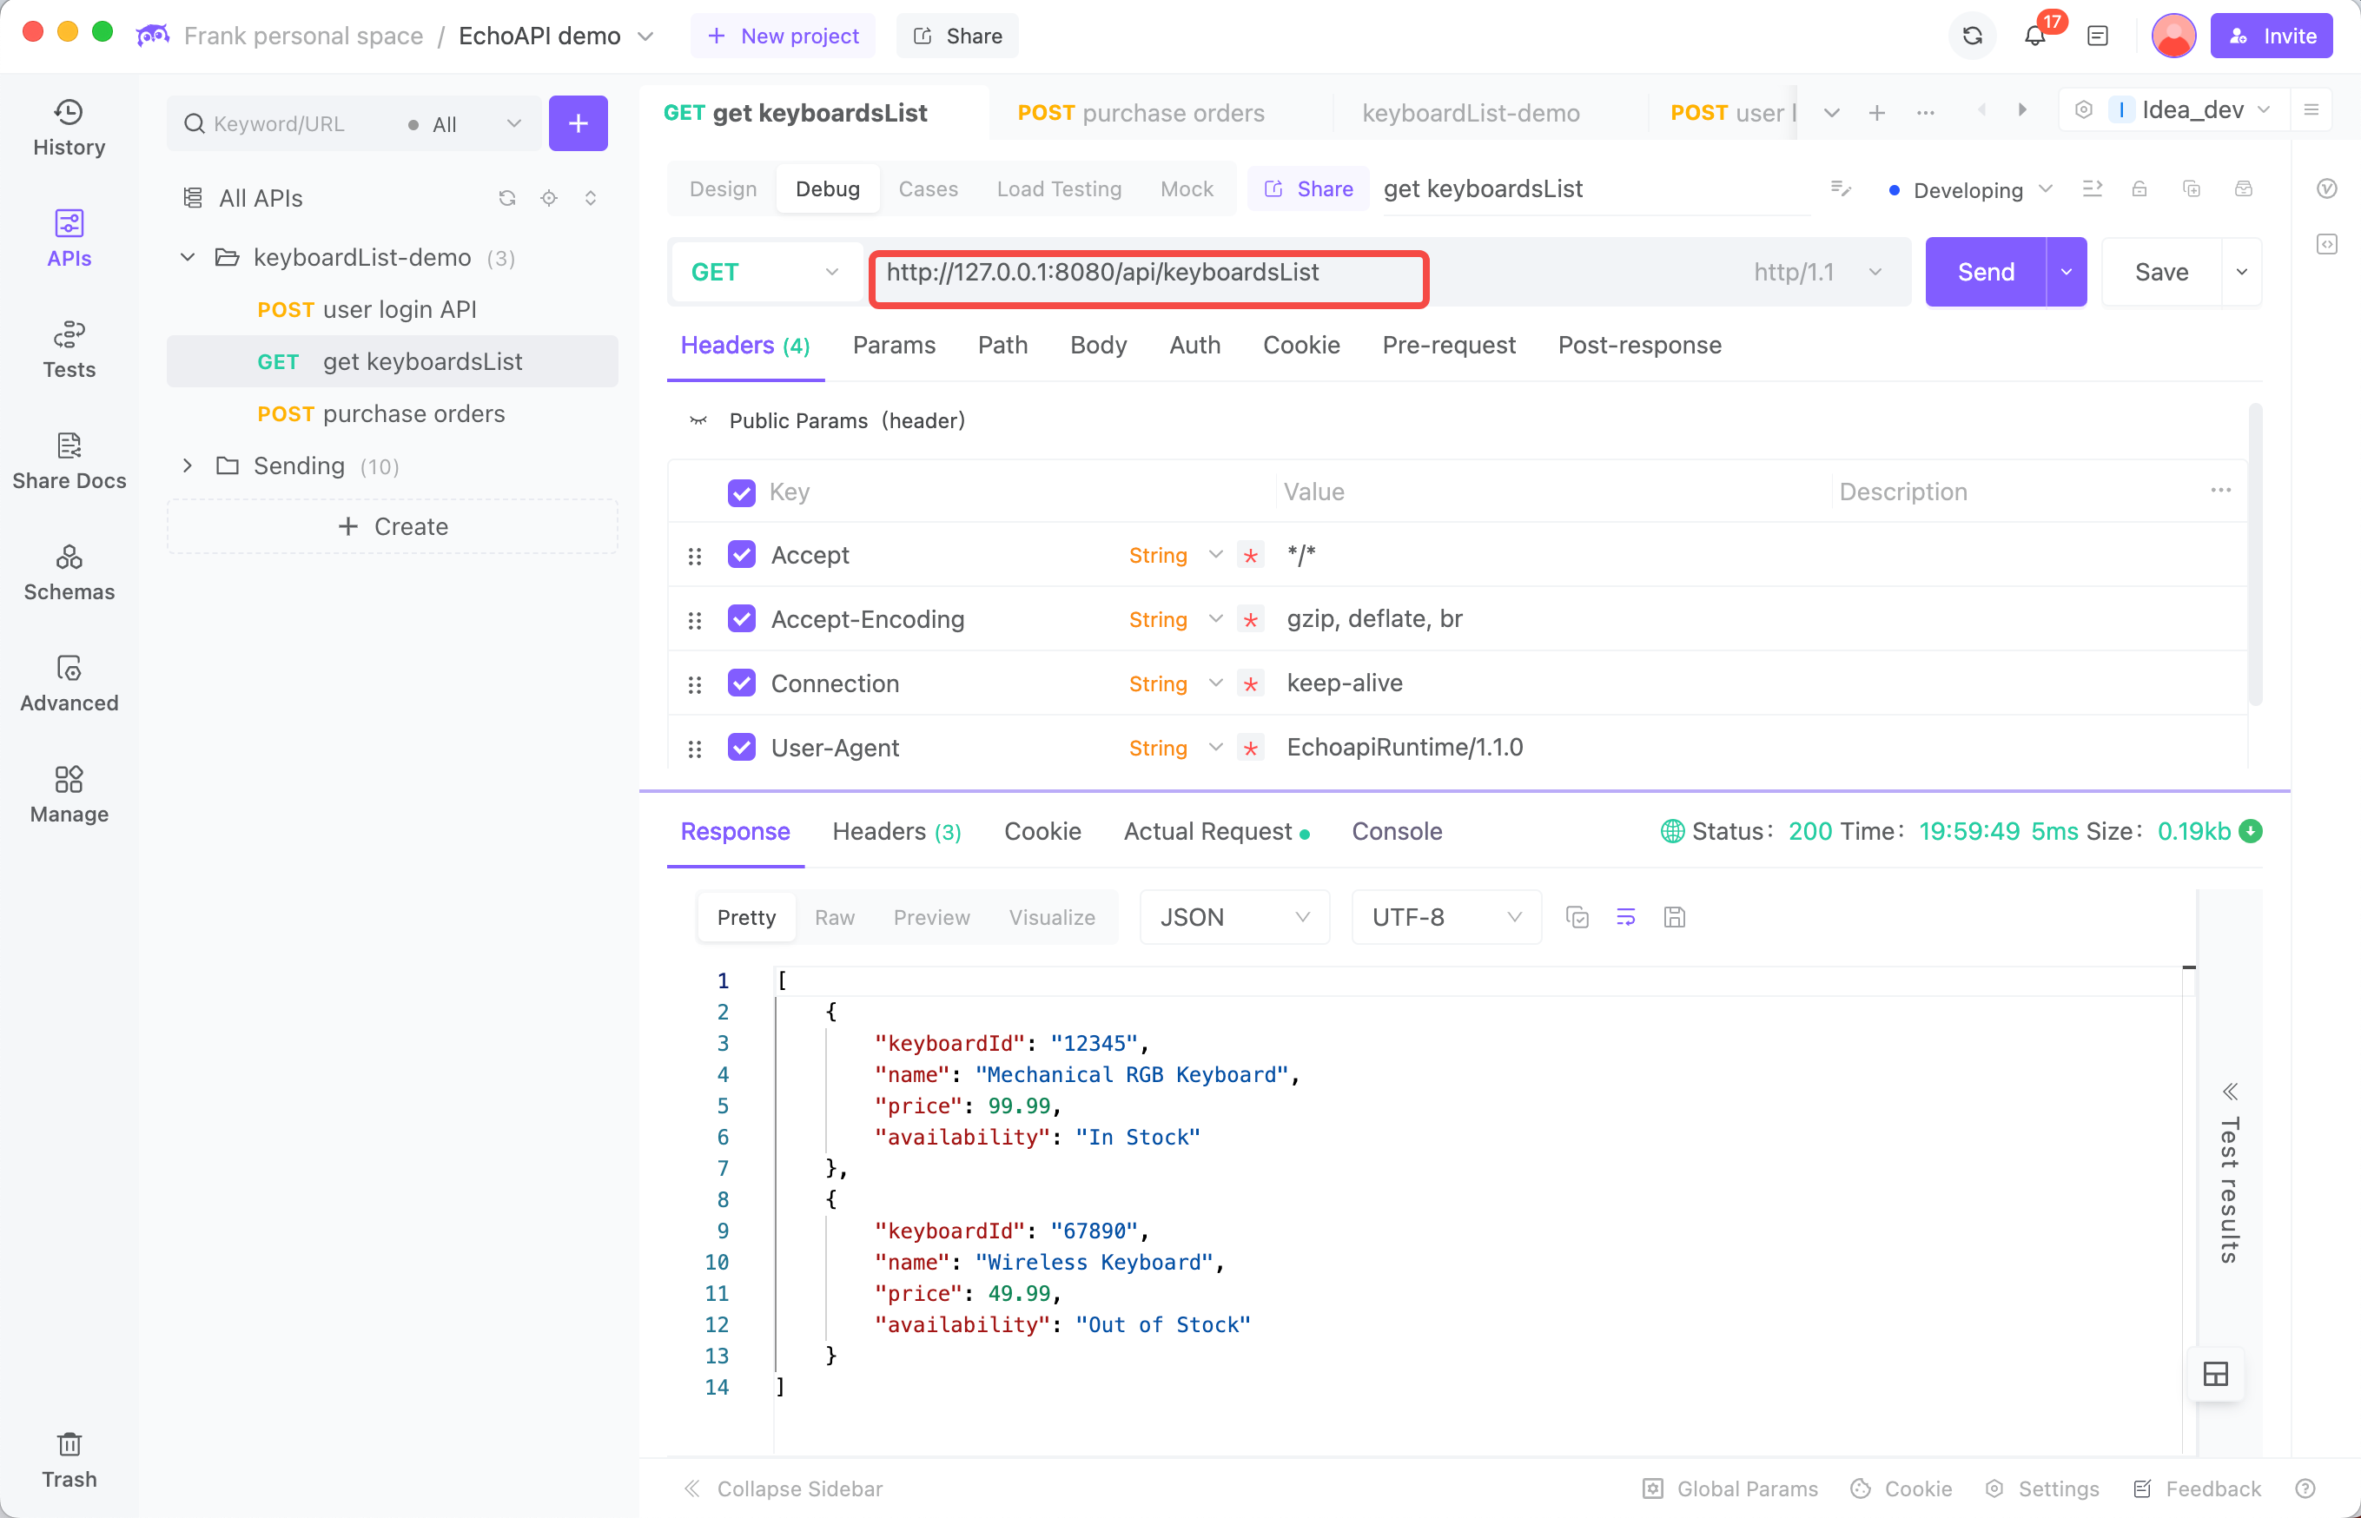Switch to the Load Testing tab
2361x1518 pixels.
[1059, 188]
